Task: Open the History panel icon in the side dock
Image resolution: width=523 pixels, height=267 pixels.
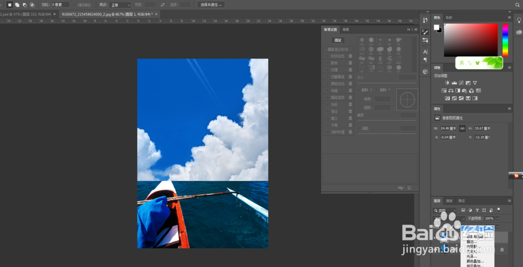Action: point(425,20)
